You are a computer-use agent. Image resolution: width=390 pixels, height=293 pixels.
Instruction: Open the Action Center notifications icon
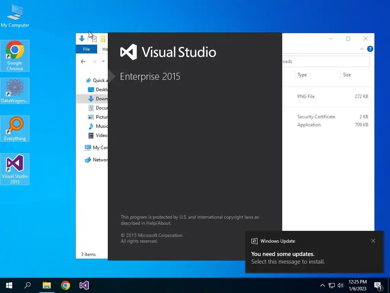pyautogui.click(x=378, y=286)
